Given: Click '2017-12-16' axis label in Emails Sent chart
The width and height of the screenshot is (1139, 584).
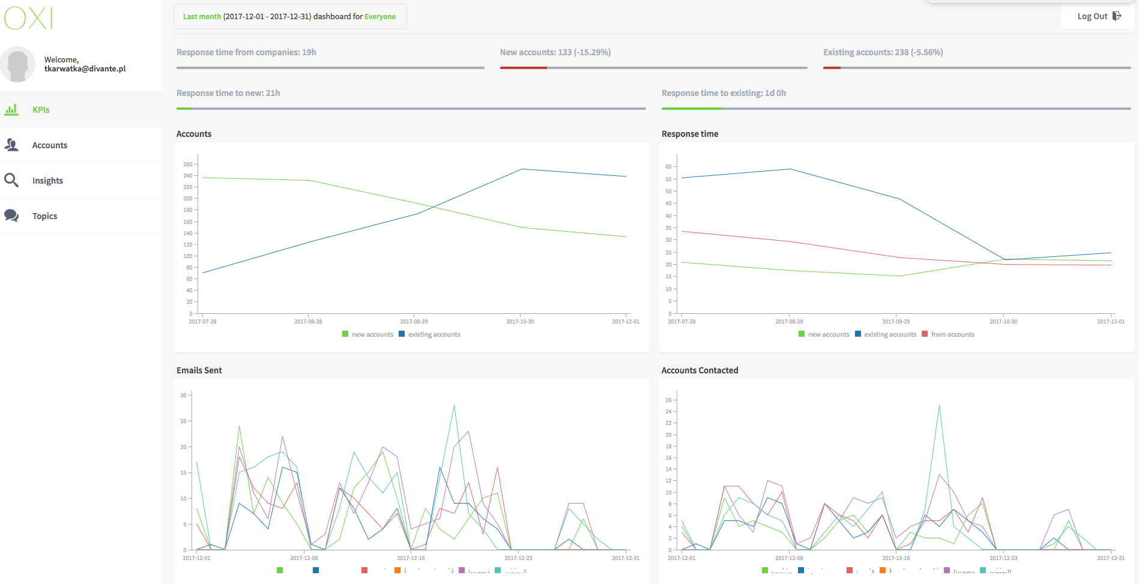Looking at the screenshot, I should click(411, 558).
